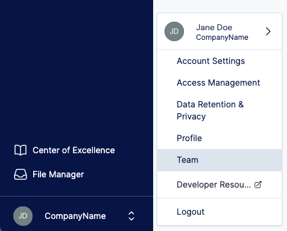Screen dimensions: 287x231
Task: Open Center of Excellence in the sidebar
Action: [65, 150]
